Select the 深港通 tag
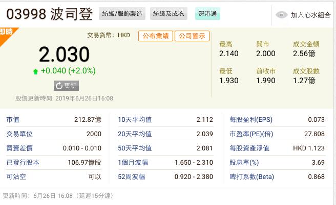Screen dimensions: 336x205 click(x=207, y=14)
